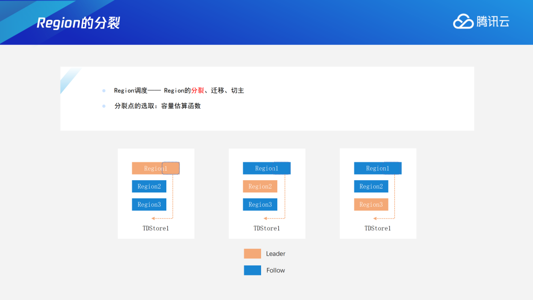The image size is (533, 300).
Task: Click the Leader legend label
Action: pos(276,254)
